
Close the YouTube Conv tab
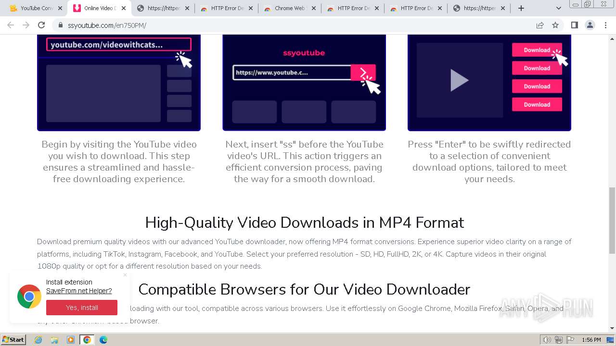(x=60, y=8)
